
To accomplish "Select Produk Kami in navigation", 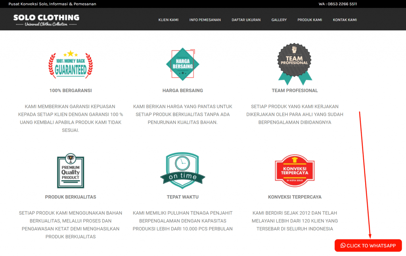I will click(310, 20).
